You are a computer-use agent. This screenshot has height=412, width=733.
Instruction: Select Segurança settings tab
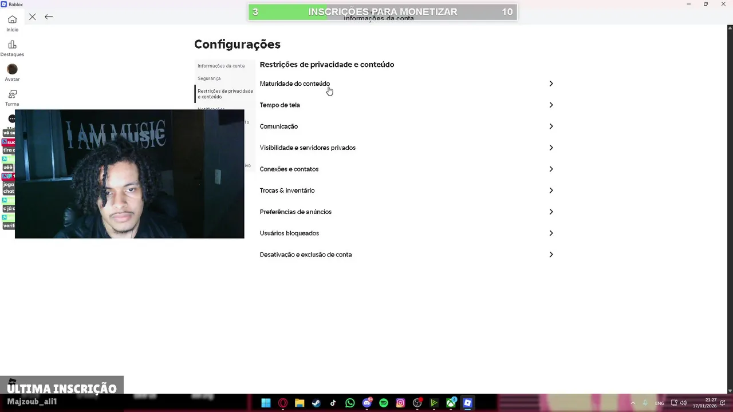(x=209, y=78)
